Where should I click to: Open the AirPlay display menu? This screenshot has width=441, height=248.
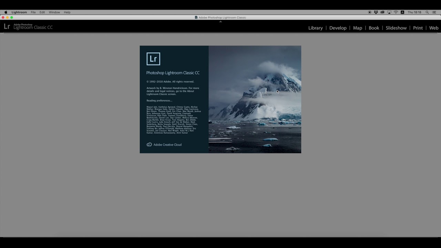point(389,12)
